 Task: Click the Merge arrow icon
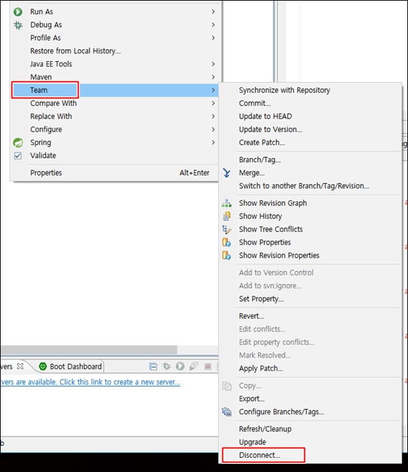226,173
